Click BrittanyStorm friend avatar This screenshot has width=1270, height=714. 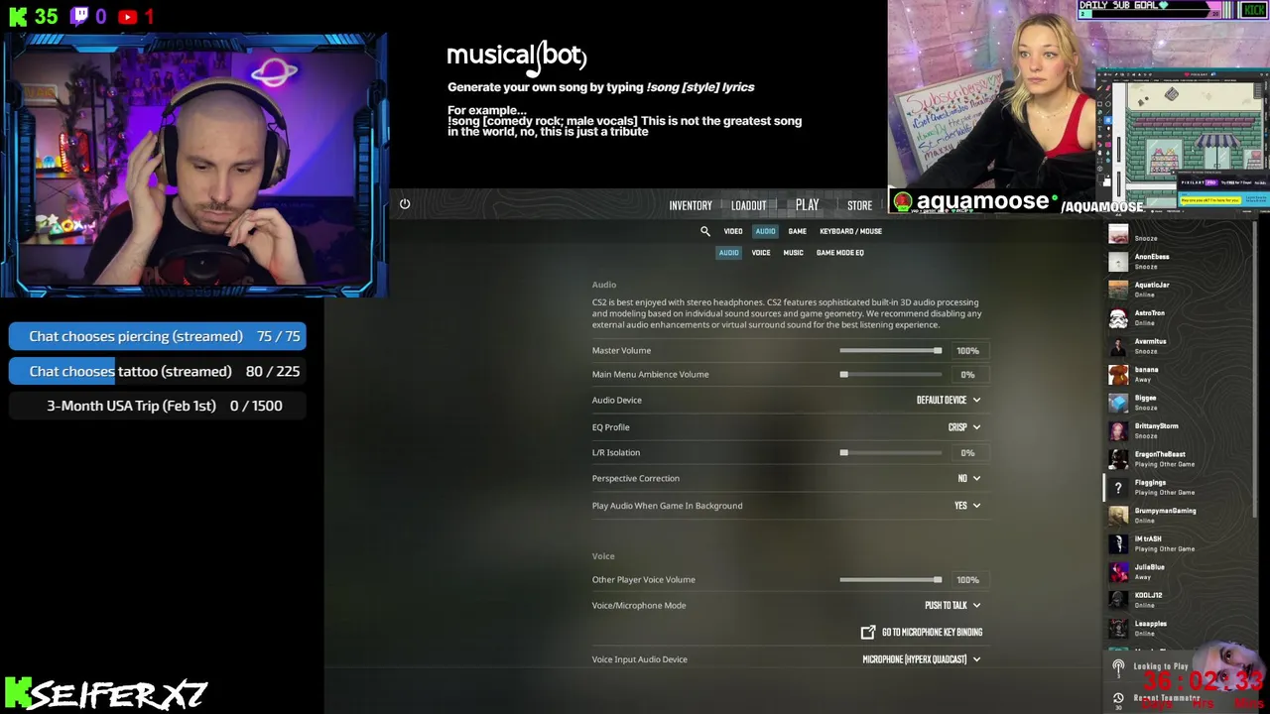[x=1118, y=431]
